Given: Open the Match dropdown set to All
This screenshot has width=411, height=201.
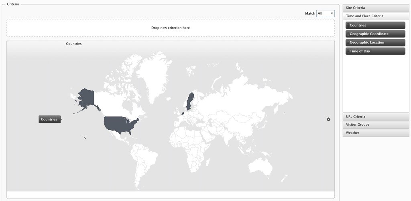Looking at the screenshot, I should click(325, 14).
